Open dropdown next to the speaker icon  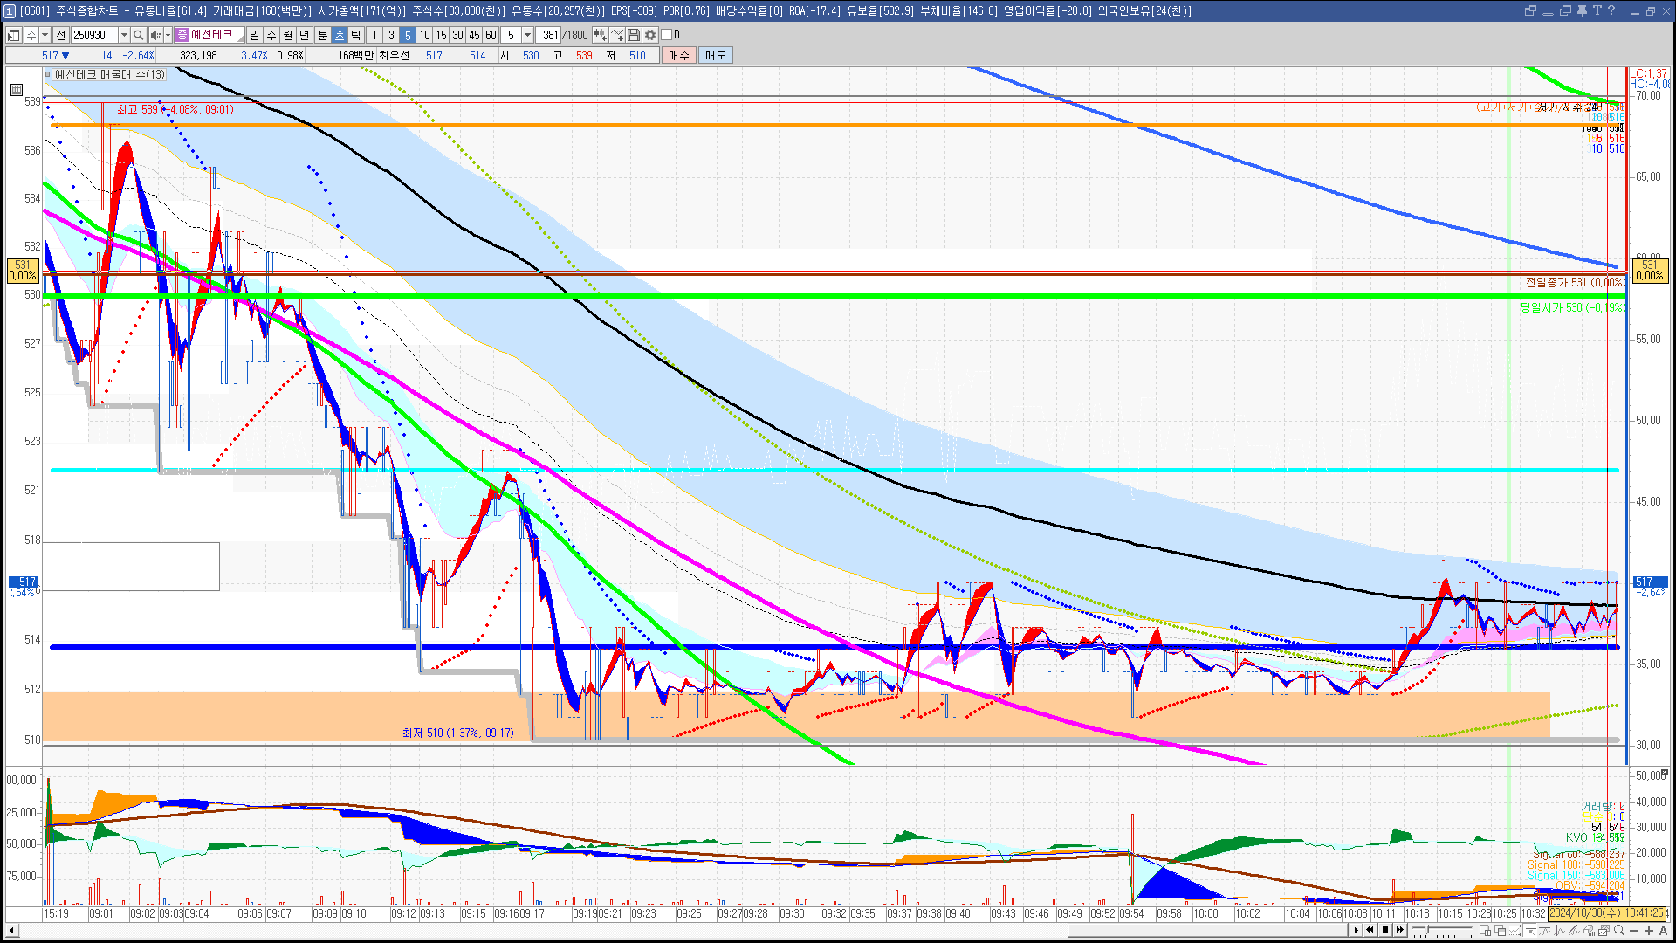(168, 35)
